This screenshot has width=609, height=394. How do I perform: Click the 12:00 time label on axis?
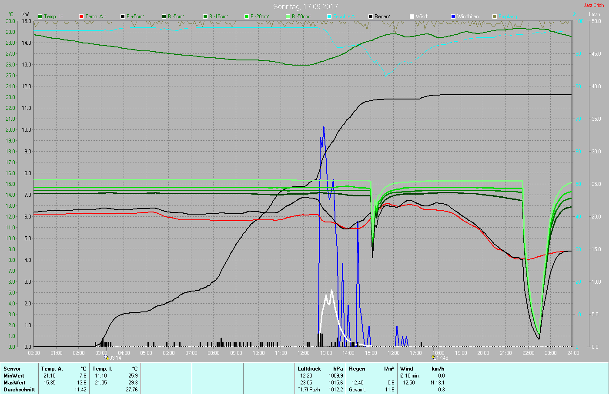pos(304,353)
